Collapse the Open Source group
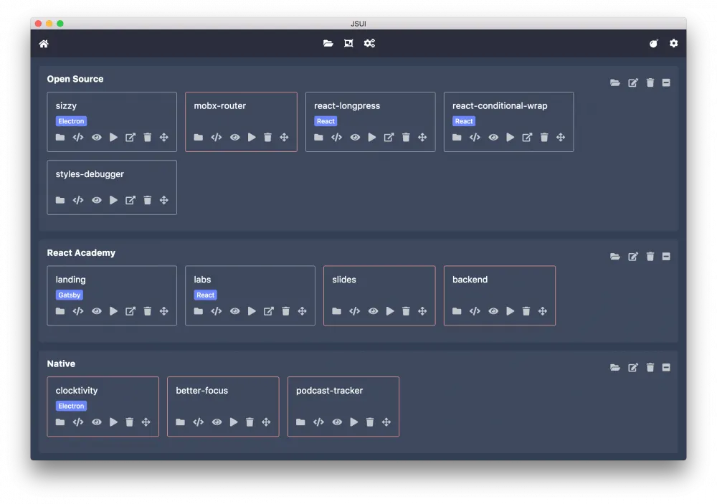The image size is (717, 504). 666,83
